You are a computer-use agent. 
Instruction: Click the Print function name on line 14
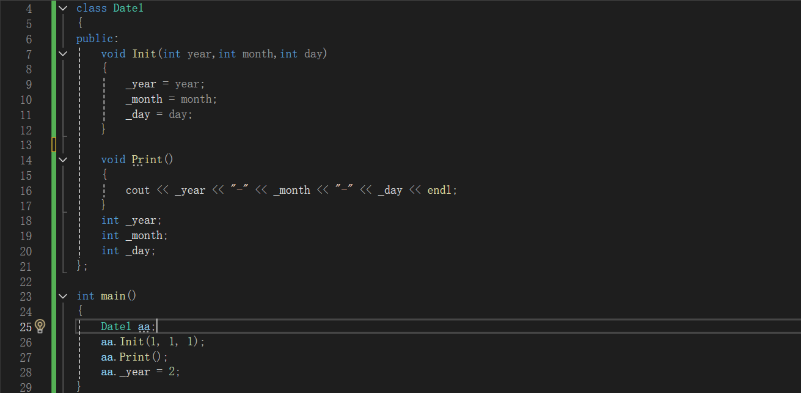tap(147, 160)
